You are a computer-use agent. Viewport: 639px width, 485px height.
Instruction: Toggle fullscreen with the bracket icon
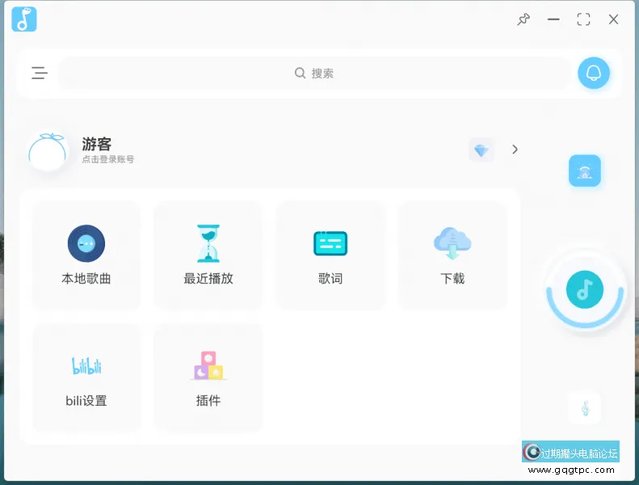583,19
